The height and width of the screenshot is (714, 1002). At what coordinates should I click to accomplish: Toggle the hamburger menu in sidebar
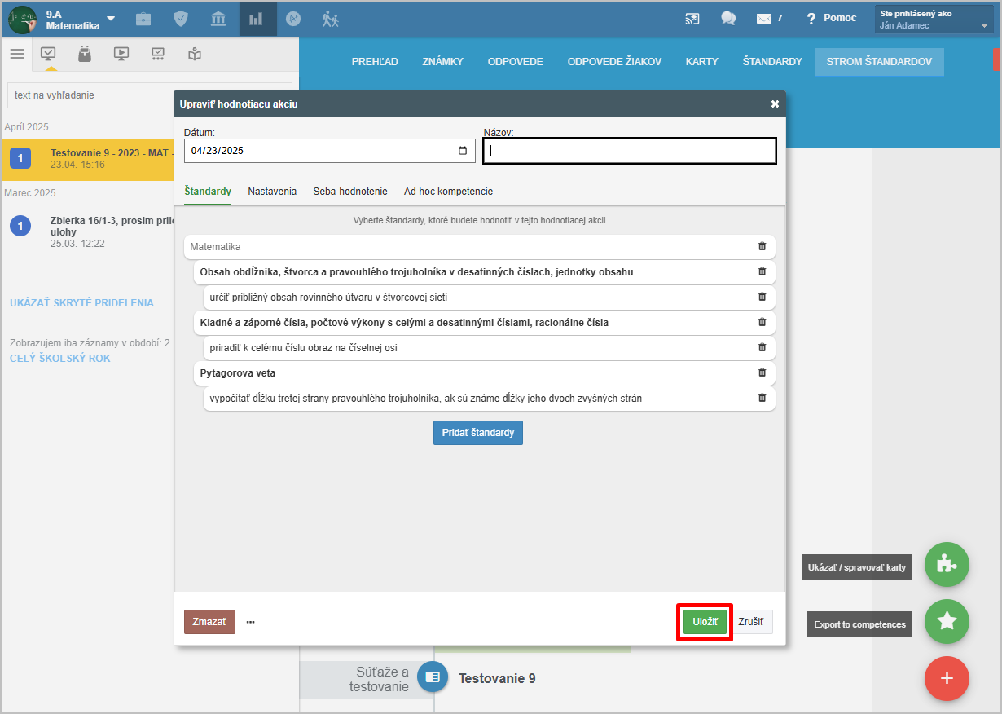coord(17,54)
